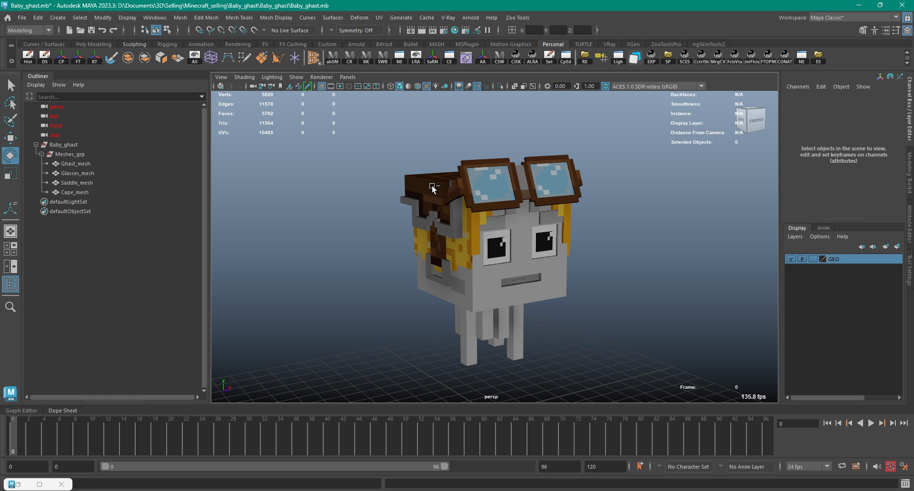Click the go to start of playback button
The height and width of the screenshot is (491, 914).
point(827,423)
